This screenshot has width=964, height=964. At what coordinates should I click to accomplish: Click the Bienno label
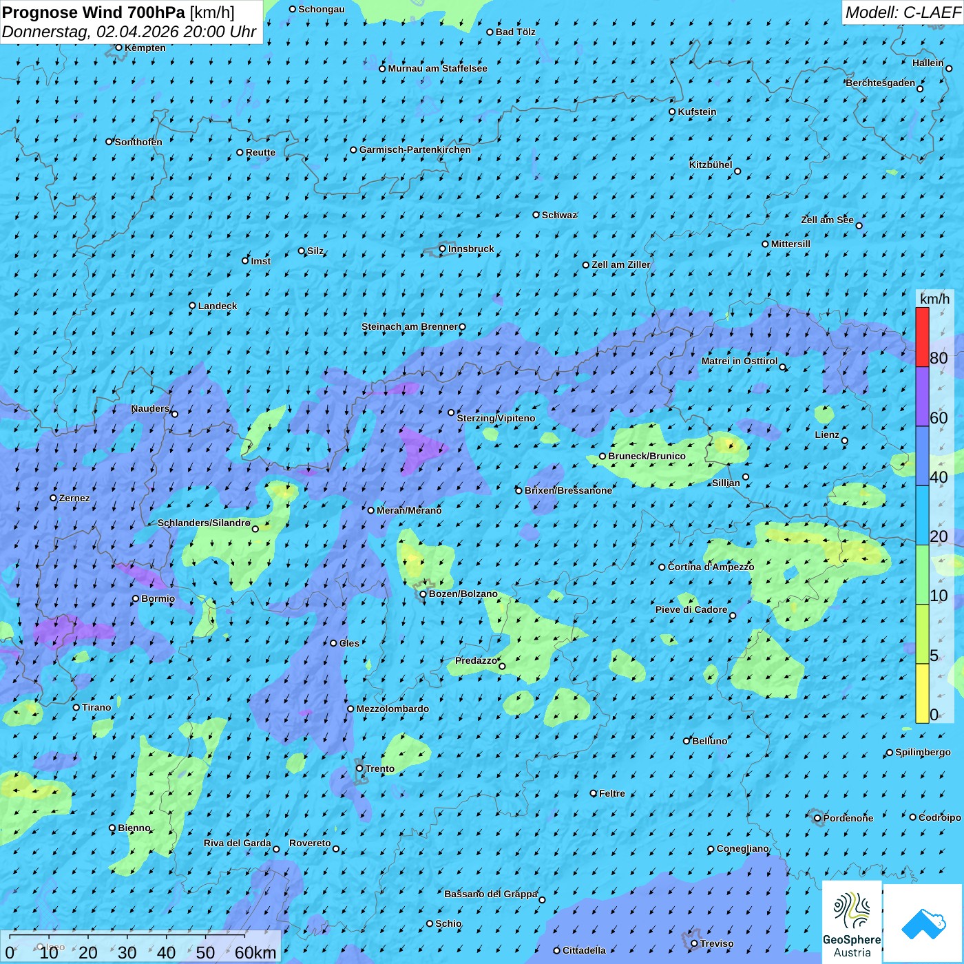[134, 828]
